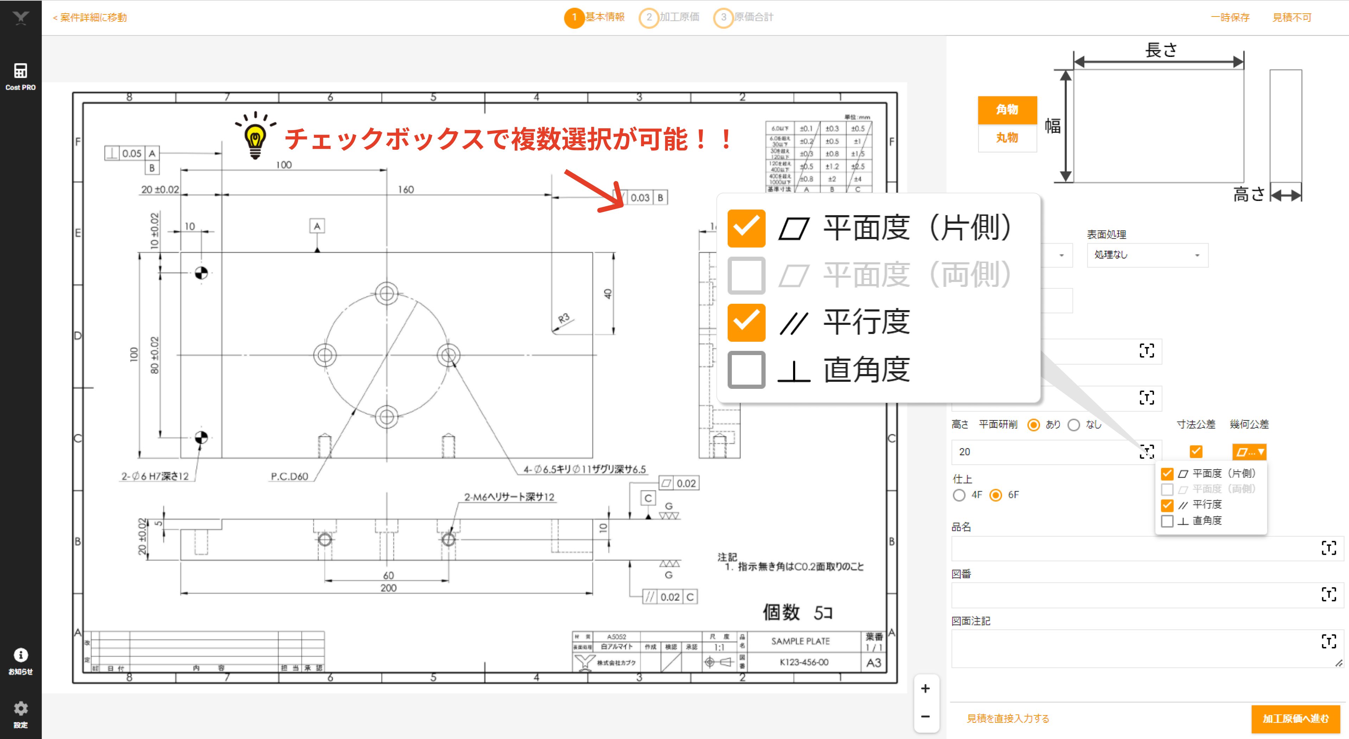Check the 直角度 option in dropdown list
1349x739 pixels.
coord(1167,521)
